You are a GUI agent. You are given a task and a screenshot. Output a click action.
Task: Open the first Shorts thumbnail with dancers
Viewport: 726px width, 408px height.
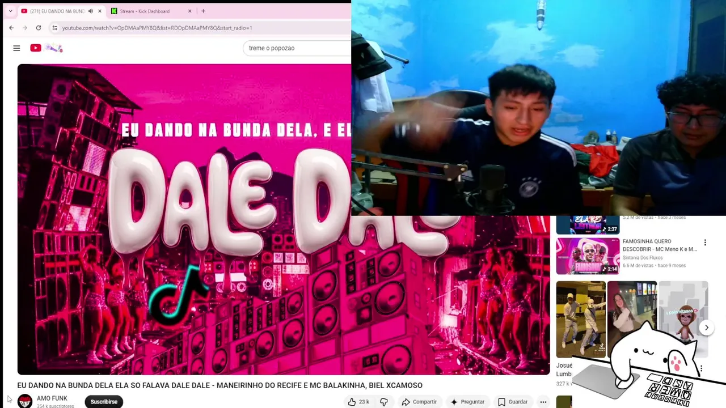click(x=580, y=319)
